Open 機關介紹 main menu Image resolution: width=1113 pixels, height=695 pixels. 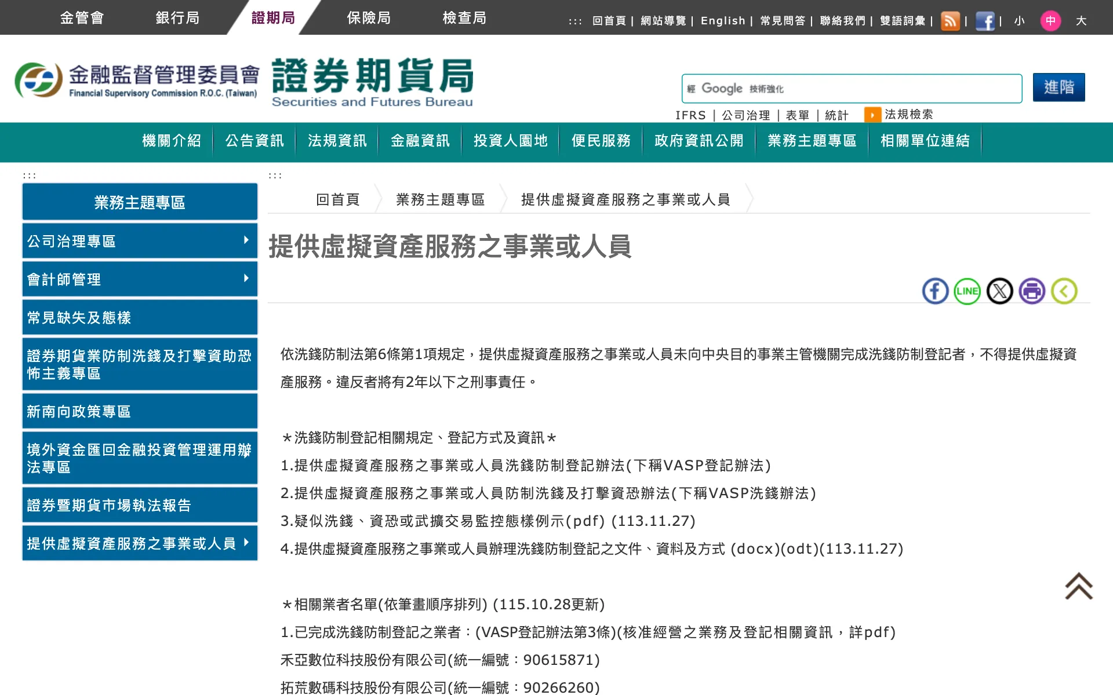coord(172,141)
